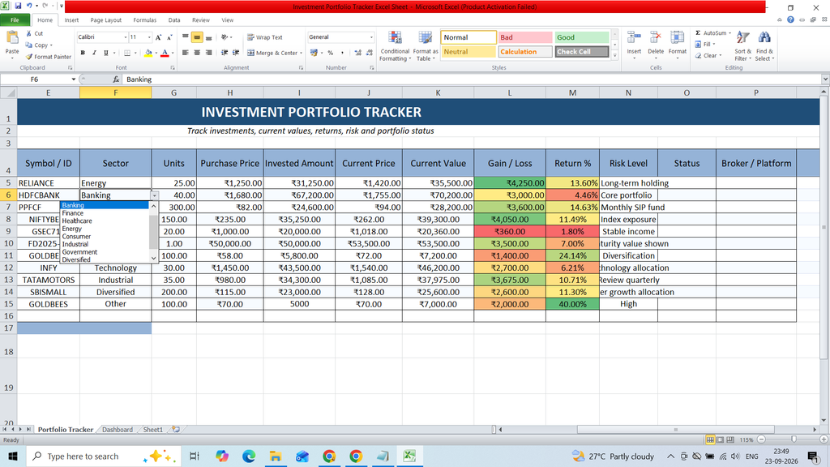Screen dimensions: 830x467
Task: Switch to Page Break Preview in status bar
Action: (730, 440)
